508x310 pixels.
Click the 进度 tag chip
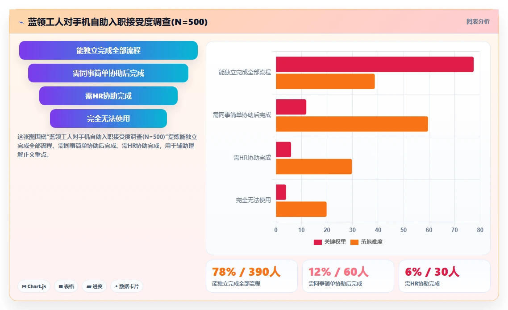[x=94, y=286]
